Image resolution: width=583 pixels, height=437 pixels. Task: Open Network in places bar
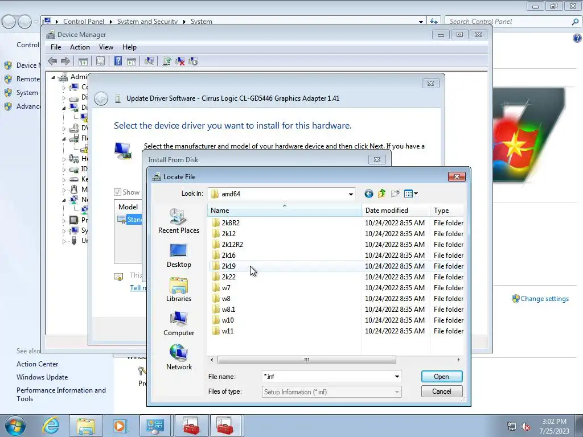(179, 358)
